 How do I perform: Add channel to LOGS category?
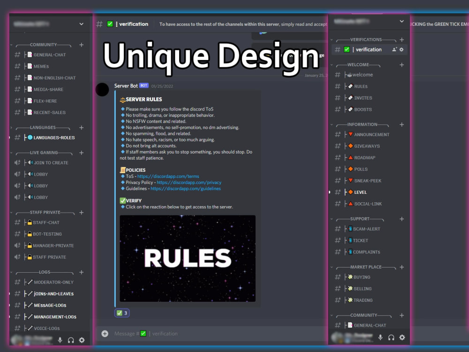tap(81, 272)
